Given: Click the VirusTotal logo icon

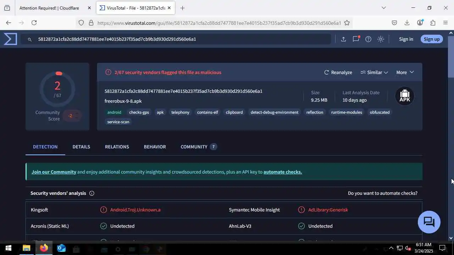Looking at the screenshot, I should (x=10, y=39).
